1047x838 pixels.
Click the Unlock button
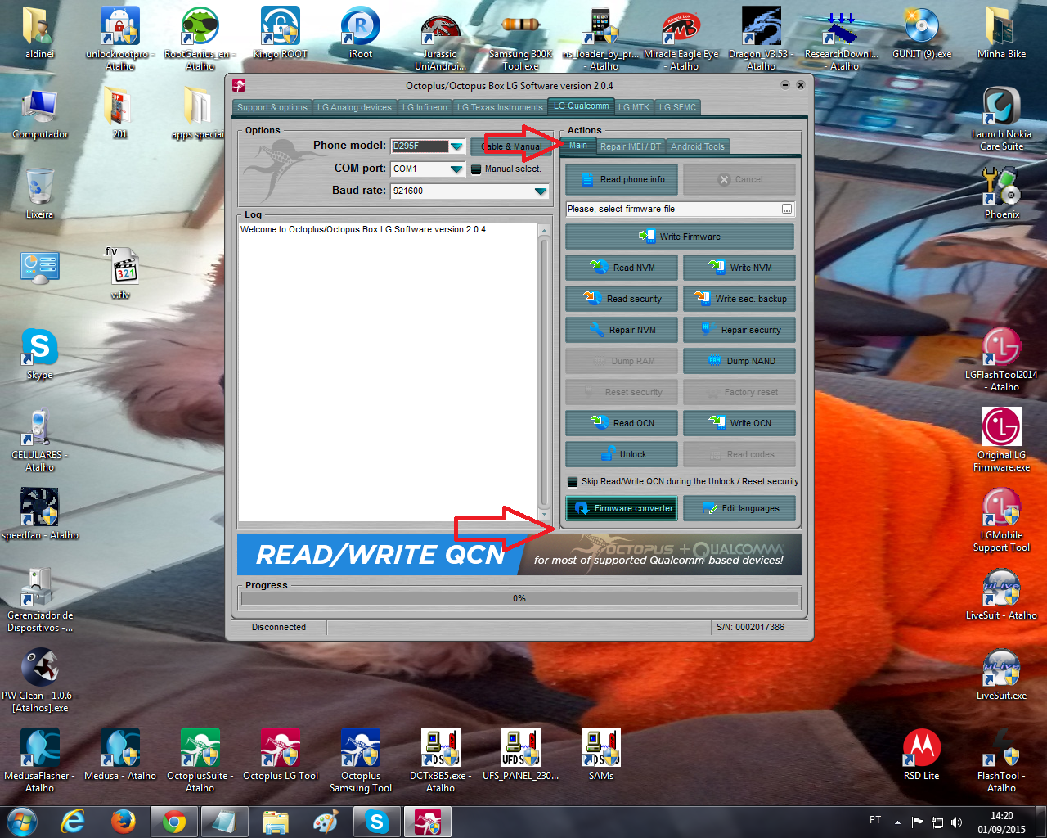pyautogui.click(x=622, y=455)
